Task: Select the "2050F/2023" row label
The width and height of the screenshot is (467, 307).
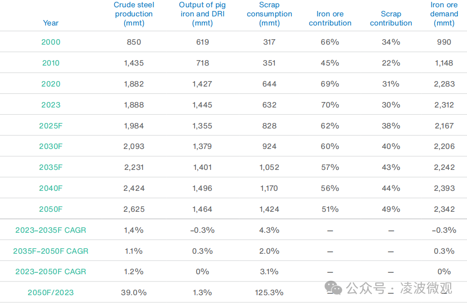Action: click(51, 292)
